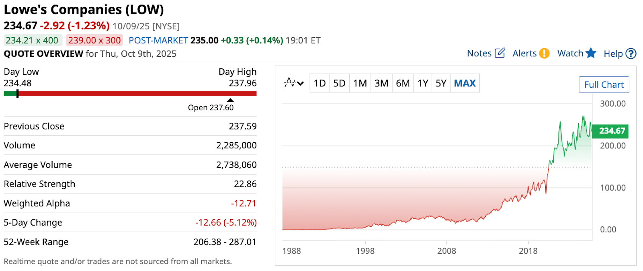Select the MAX chart range
643x271 pixels.
(465, 83)
